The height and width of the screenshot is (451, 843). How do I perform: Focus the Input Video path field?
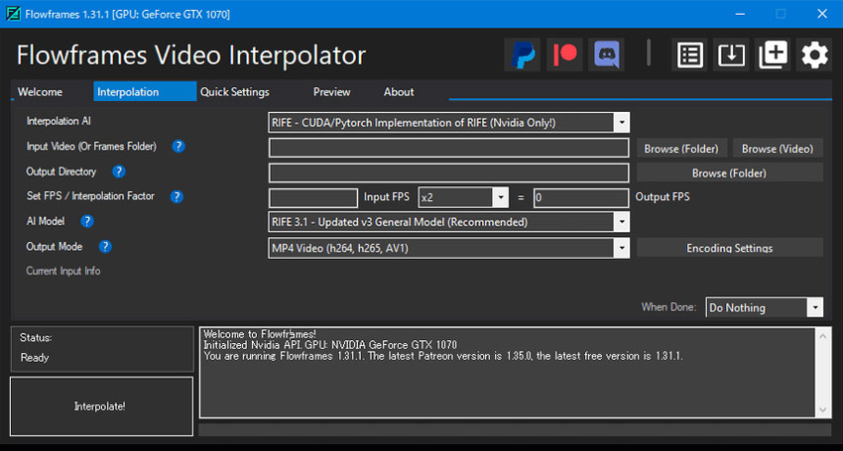[449, 148]
